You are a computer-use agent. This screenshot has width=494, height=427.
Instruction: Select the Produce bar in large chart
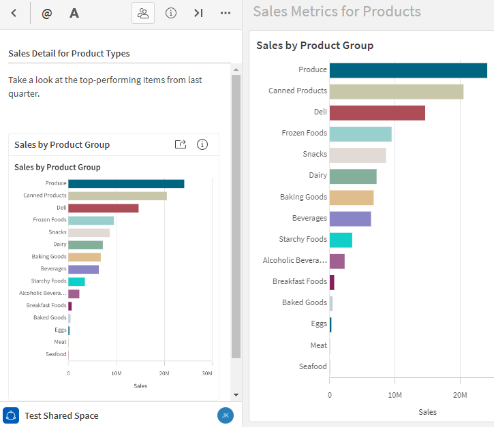[x=407, y=70]
